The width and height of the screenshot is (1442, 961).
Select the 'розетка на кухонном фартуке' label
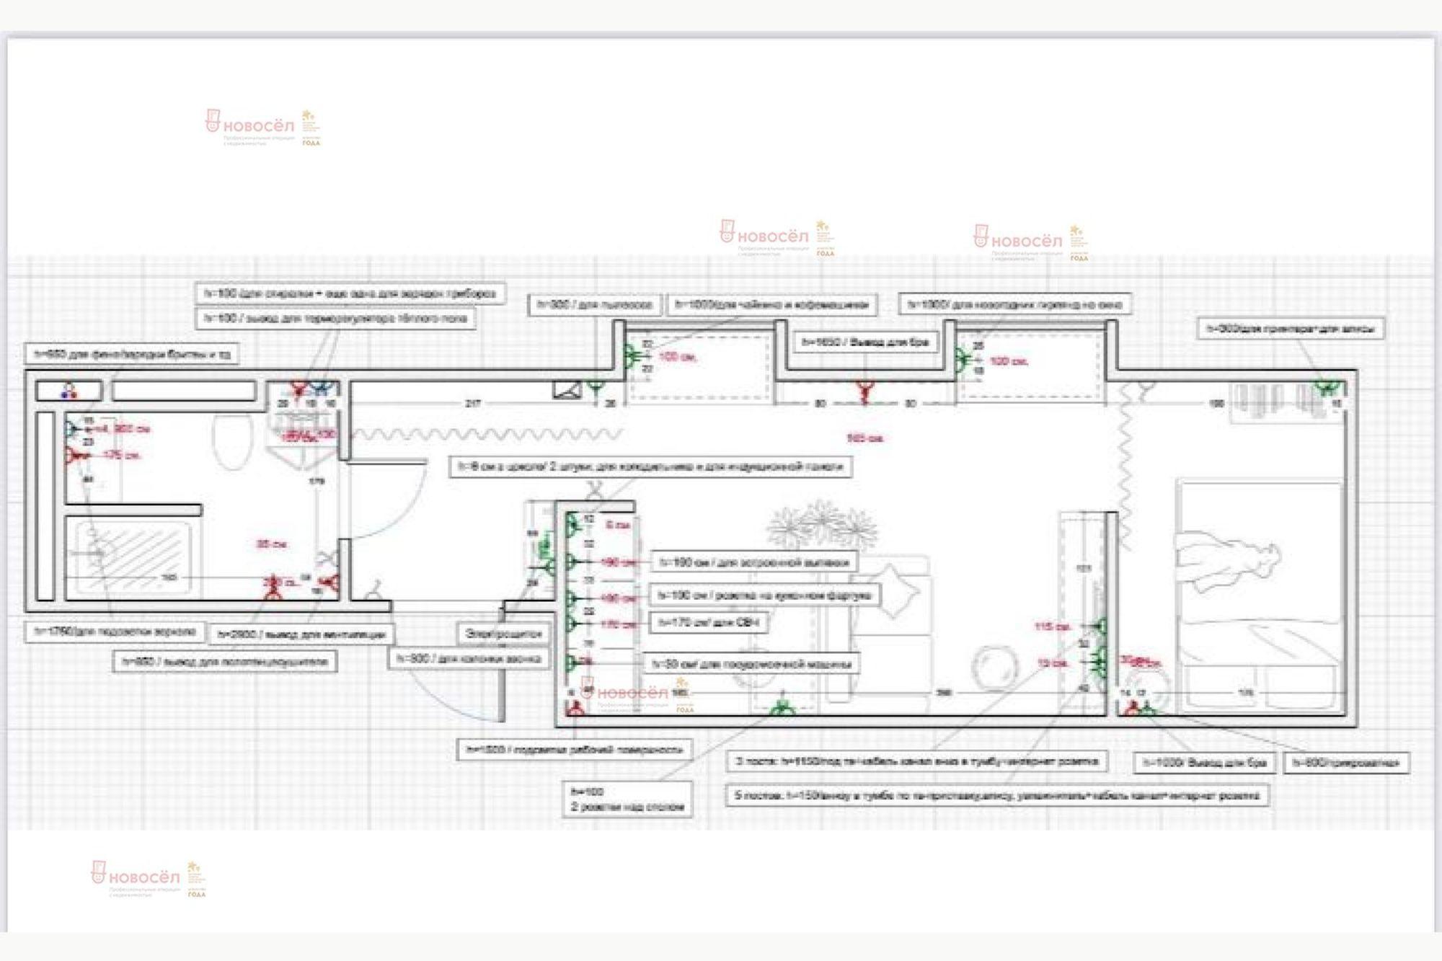click(764, 595)
